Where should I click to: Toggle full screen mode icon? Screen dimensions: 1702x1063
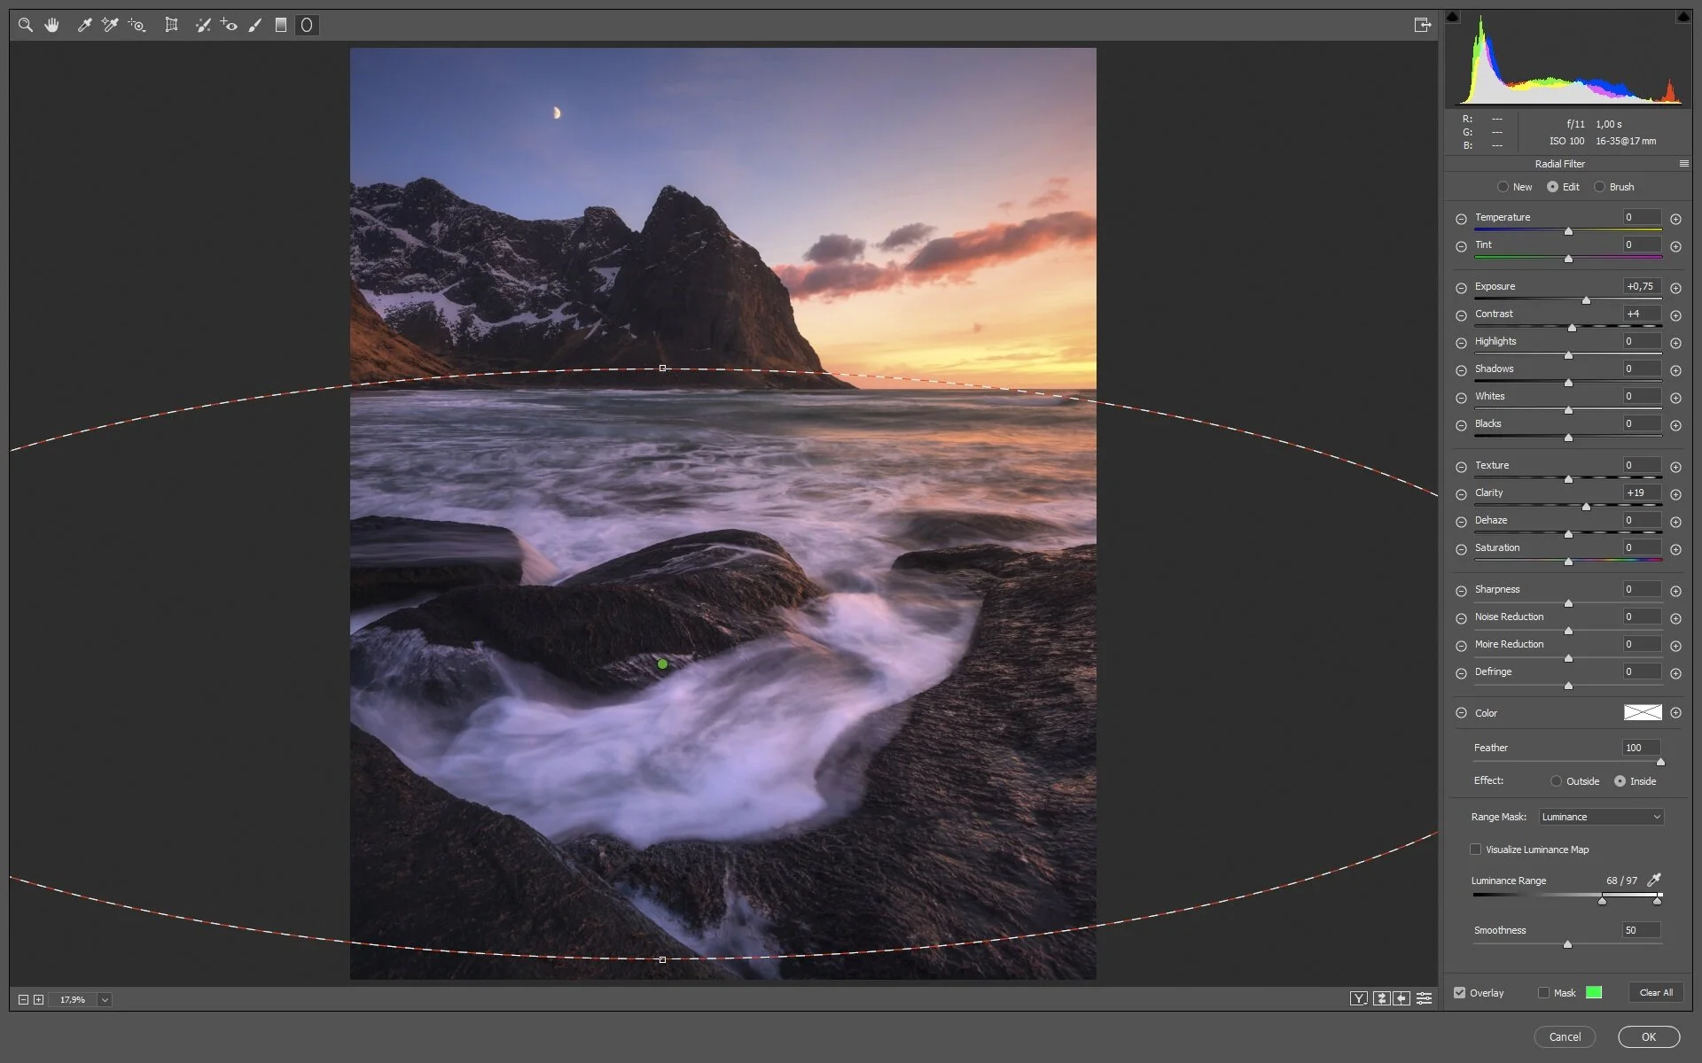[1422, 25]
